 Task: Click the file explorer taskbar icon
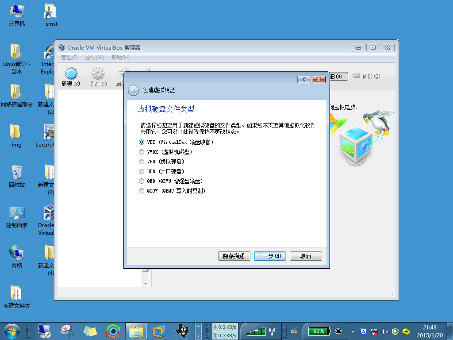click(x=136, y=331)
